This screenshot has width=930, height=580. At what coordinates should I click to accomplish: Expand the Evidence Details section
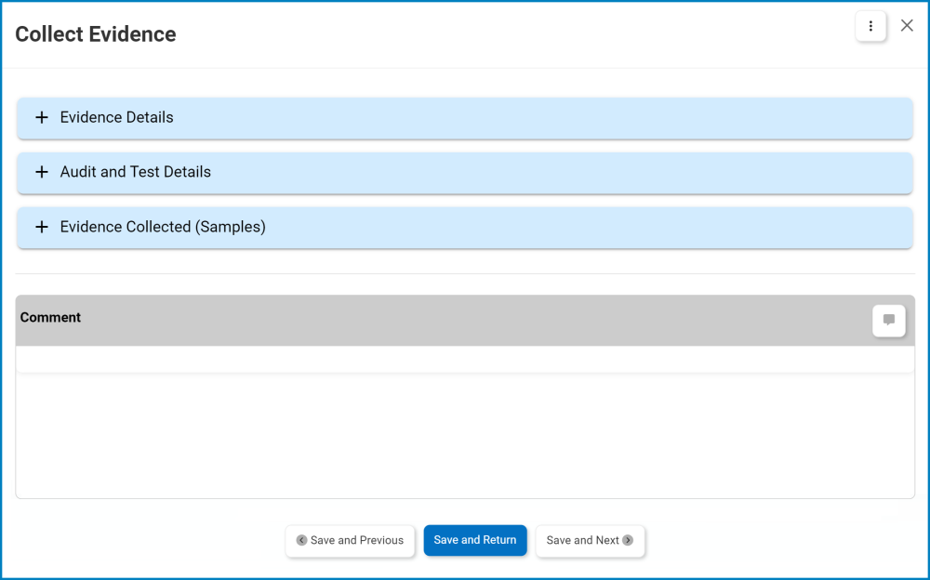116,118
